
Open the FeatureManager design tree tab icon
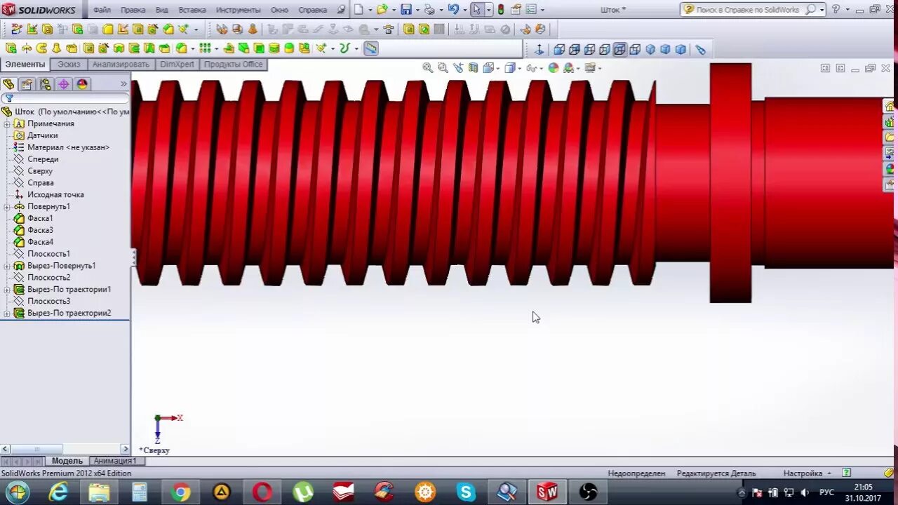coord(8,84)
